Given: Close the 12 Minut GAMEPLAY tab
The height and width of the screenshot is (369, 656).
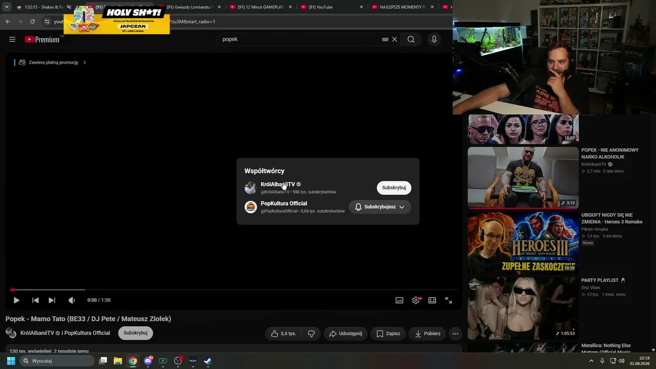Looking at the screenshot, I should pyautogui.click(x=290, y=7).
